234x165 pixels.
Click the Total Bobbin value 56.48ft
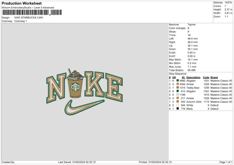click(x=191, y=70)
